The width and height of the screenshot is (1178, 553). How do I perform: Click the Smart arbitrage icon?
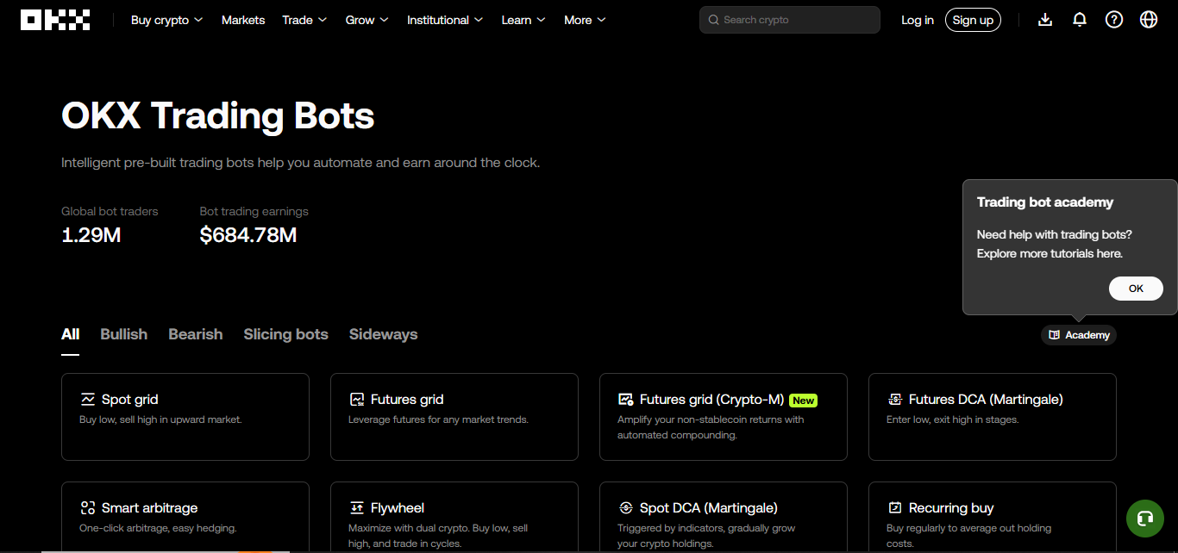(x=88, y=508)
